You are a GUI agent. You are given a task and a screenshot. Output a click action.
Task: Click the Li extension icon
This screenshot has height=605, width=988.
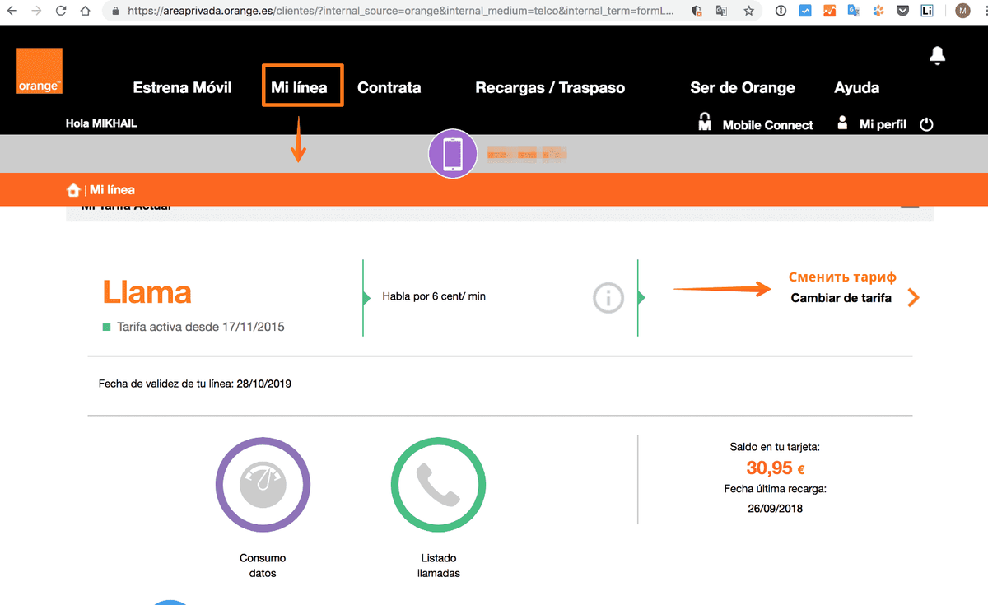pos(928,12)
